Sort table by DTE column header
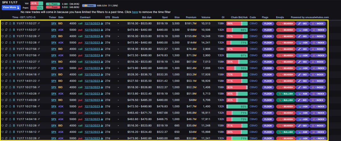341x141 pixels. point(108,17)
